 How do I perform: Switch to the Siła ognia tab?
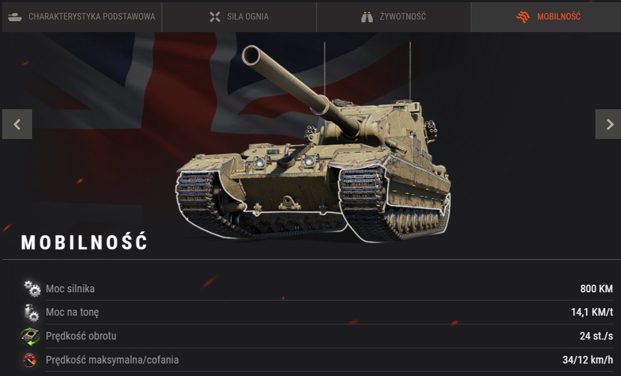point(239,17)
